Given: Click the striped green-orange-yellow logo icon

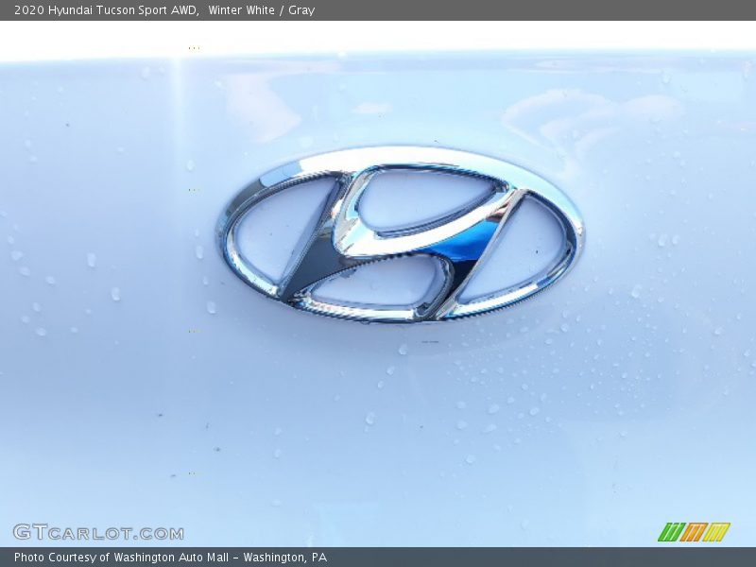Looking at the screenshot, I should pos(695,532).
